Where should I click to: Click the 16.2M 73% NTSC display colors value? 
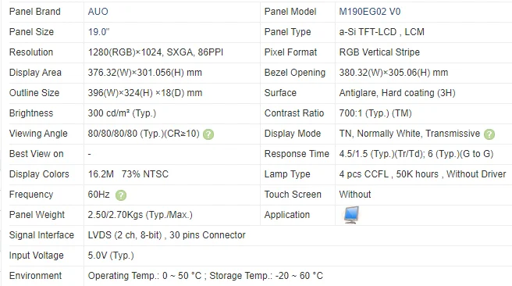128,174
